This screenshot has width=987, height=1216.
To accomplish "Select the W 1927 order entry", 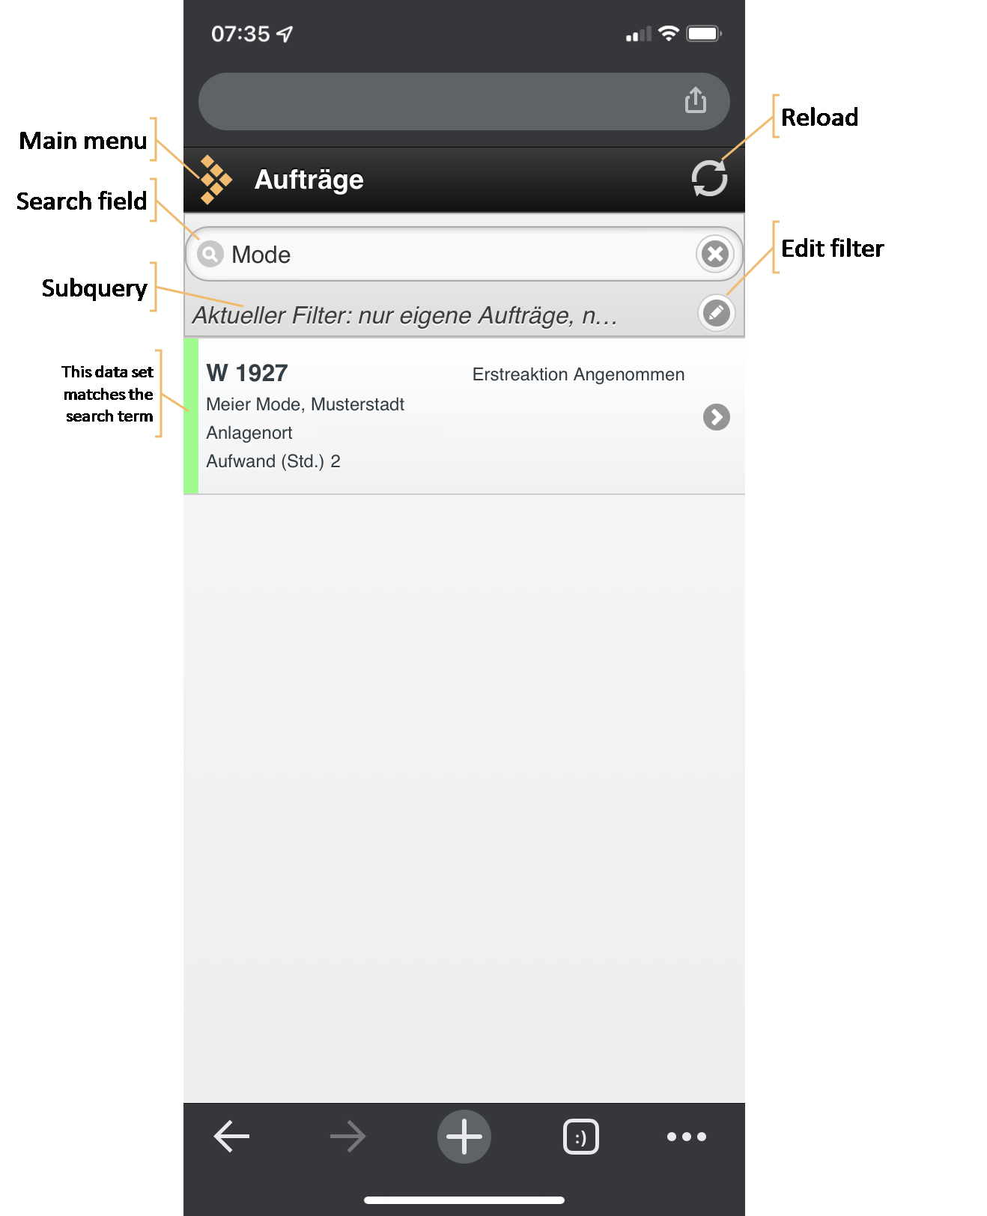I will point(464,416).
